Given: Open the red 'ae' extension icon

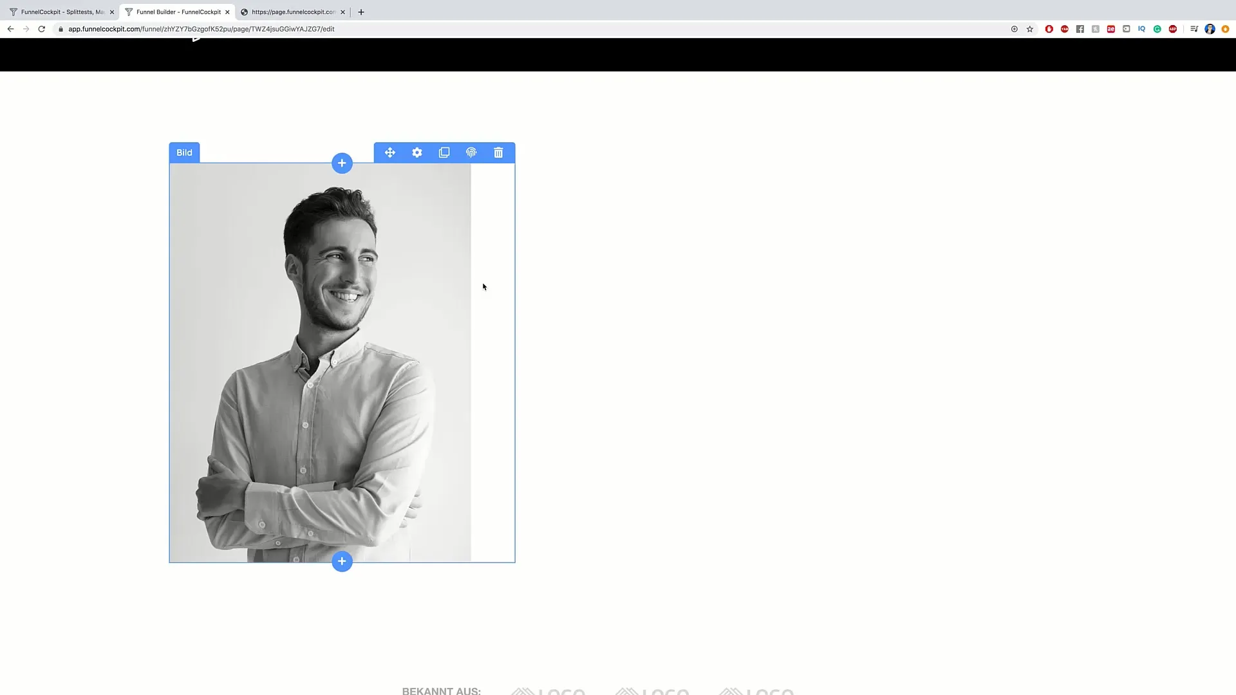Looking at the screenshot, I should (x=1110, y=29).
